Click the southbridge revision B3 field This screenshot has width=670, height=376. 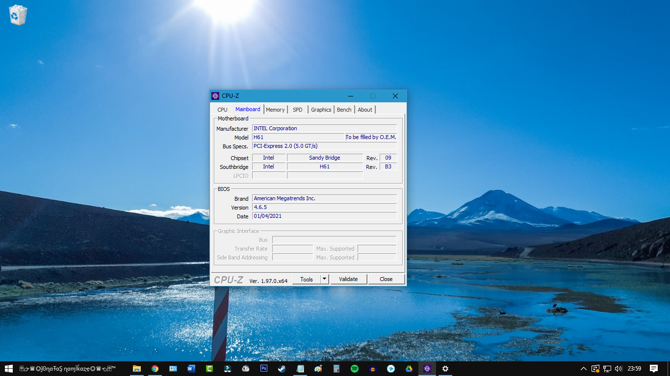click(x=388, y=166)
